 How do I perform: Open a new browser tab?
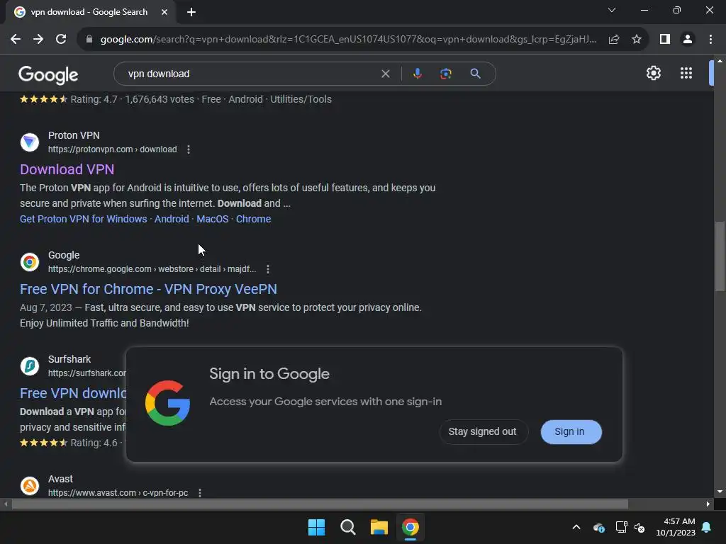(x=191, y=13)
